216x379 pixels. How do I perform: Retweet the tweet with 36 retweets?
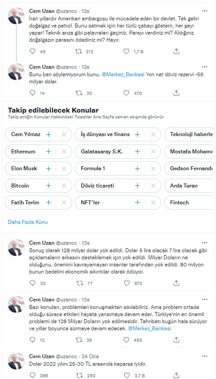point(79,340)
